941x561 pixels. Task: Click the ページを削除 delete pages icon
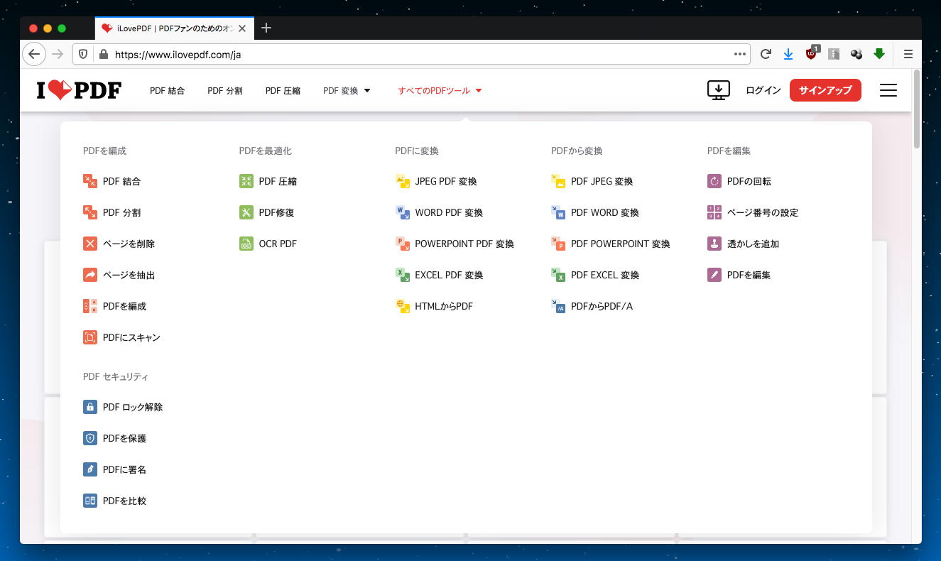point(90,244)
